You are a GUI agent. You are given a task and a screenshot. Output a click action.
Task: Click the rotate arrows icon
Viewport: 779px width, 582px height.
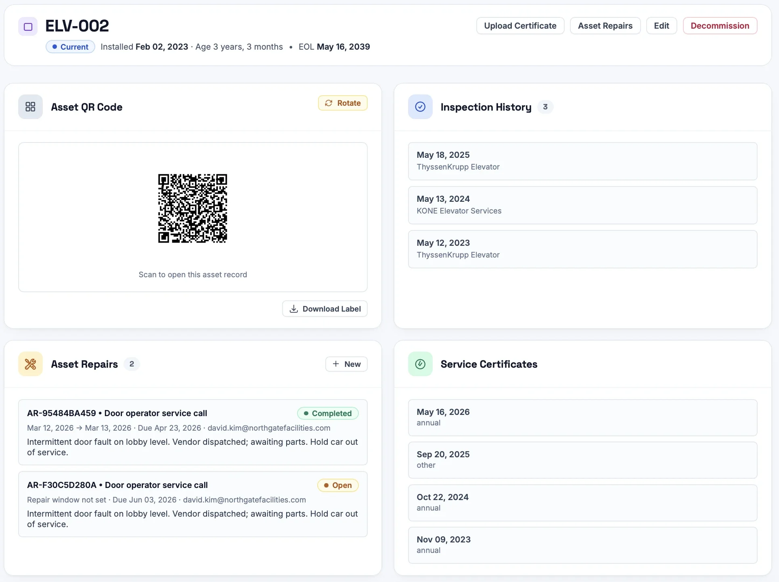click(329, 103)
